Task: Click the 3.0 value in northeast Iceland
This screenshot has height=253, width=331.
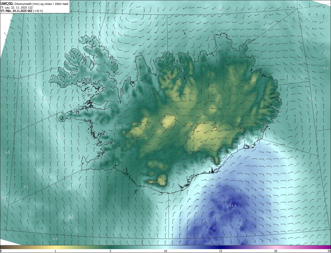Action: pyautogui.click(x=254, y=80)
